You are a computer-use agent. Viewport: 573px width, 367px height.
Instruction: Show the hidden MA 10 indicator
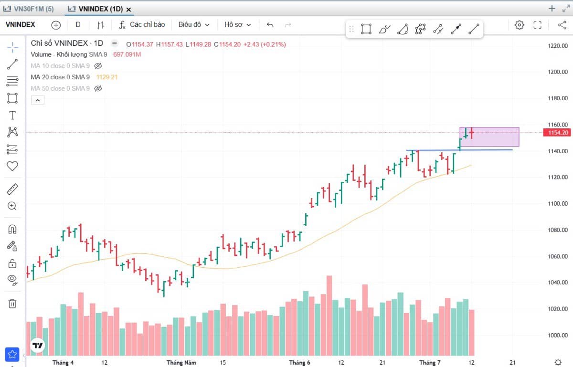click(98, 66)
